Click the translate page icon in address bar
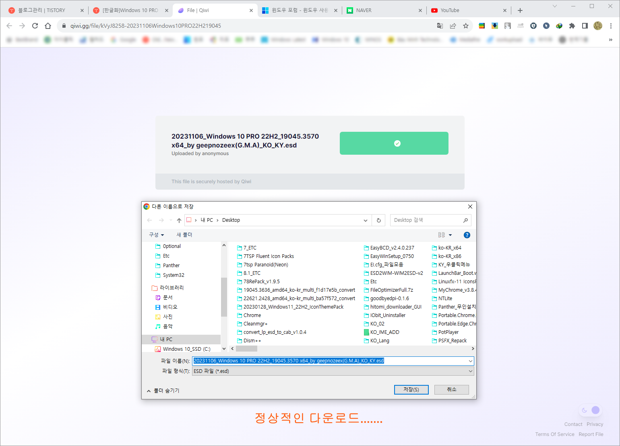This screenshot has width=620, height=446. (x=440, y=26)
